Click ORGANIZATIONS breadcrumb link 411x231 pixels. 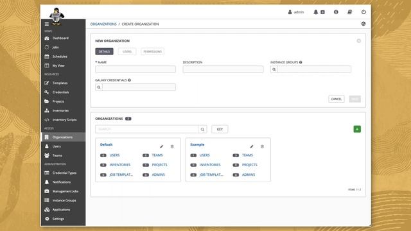click(103, 24)
